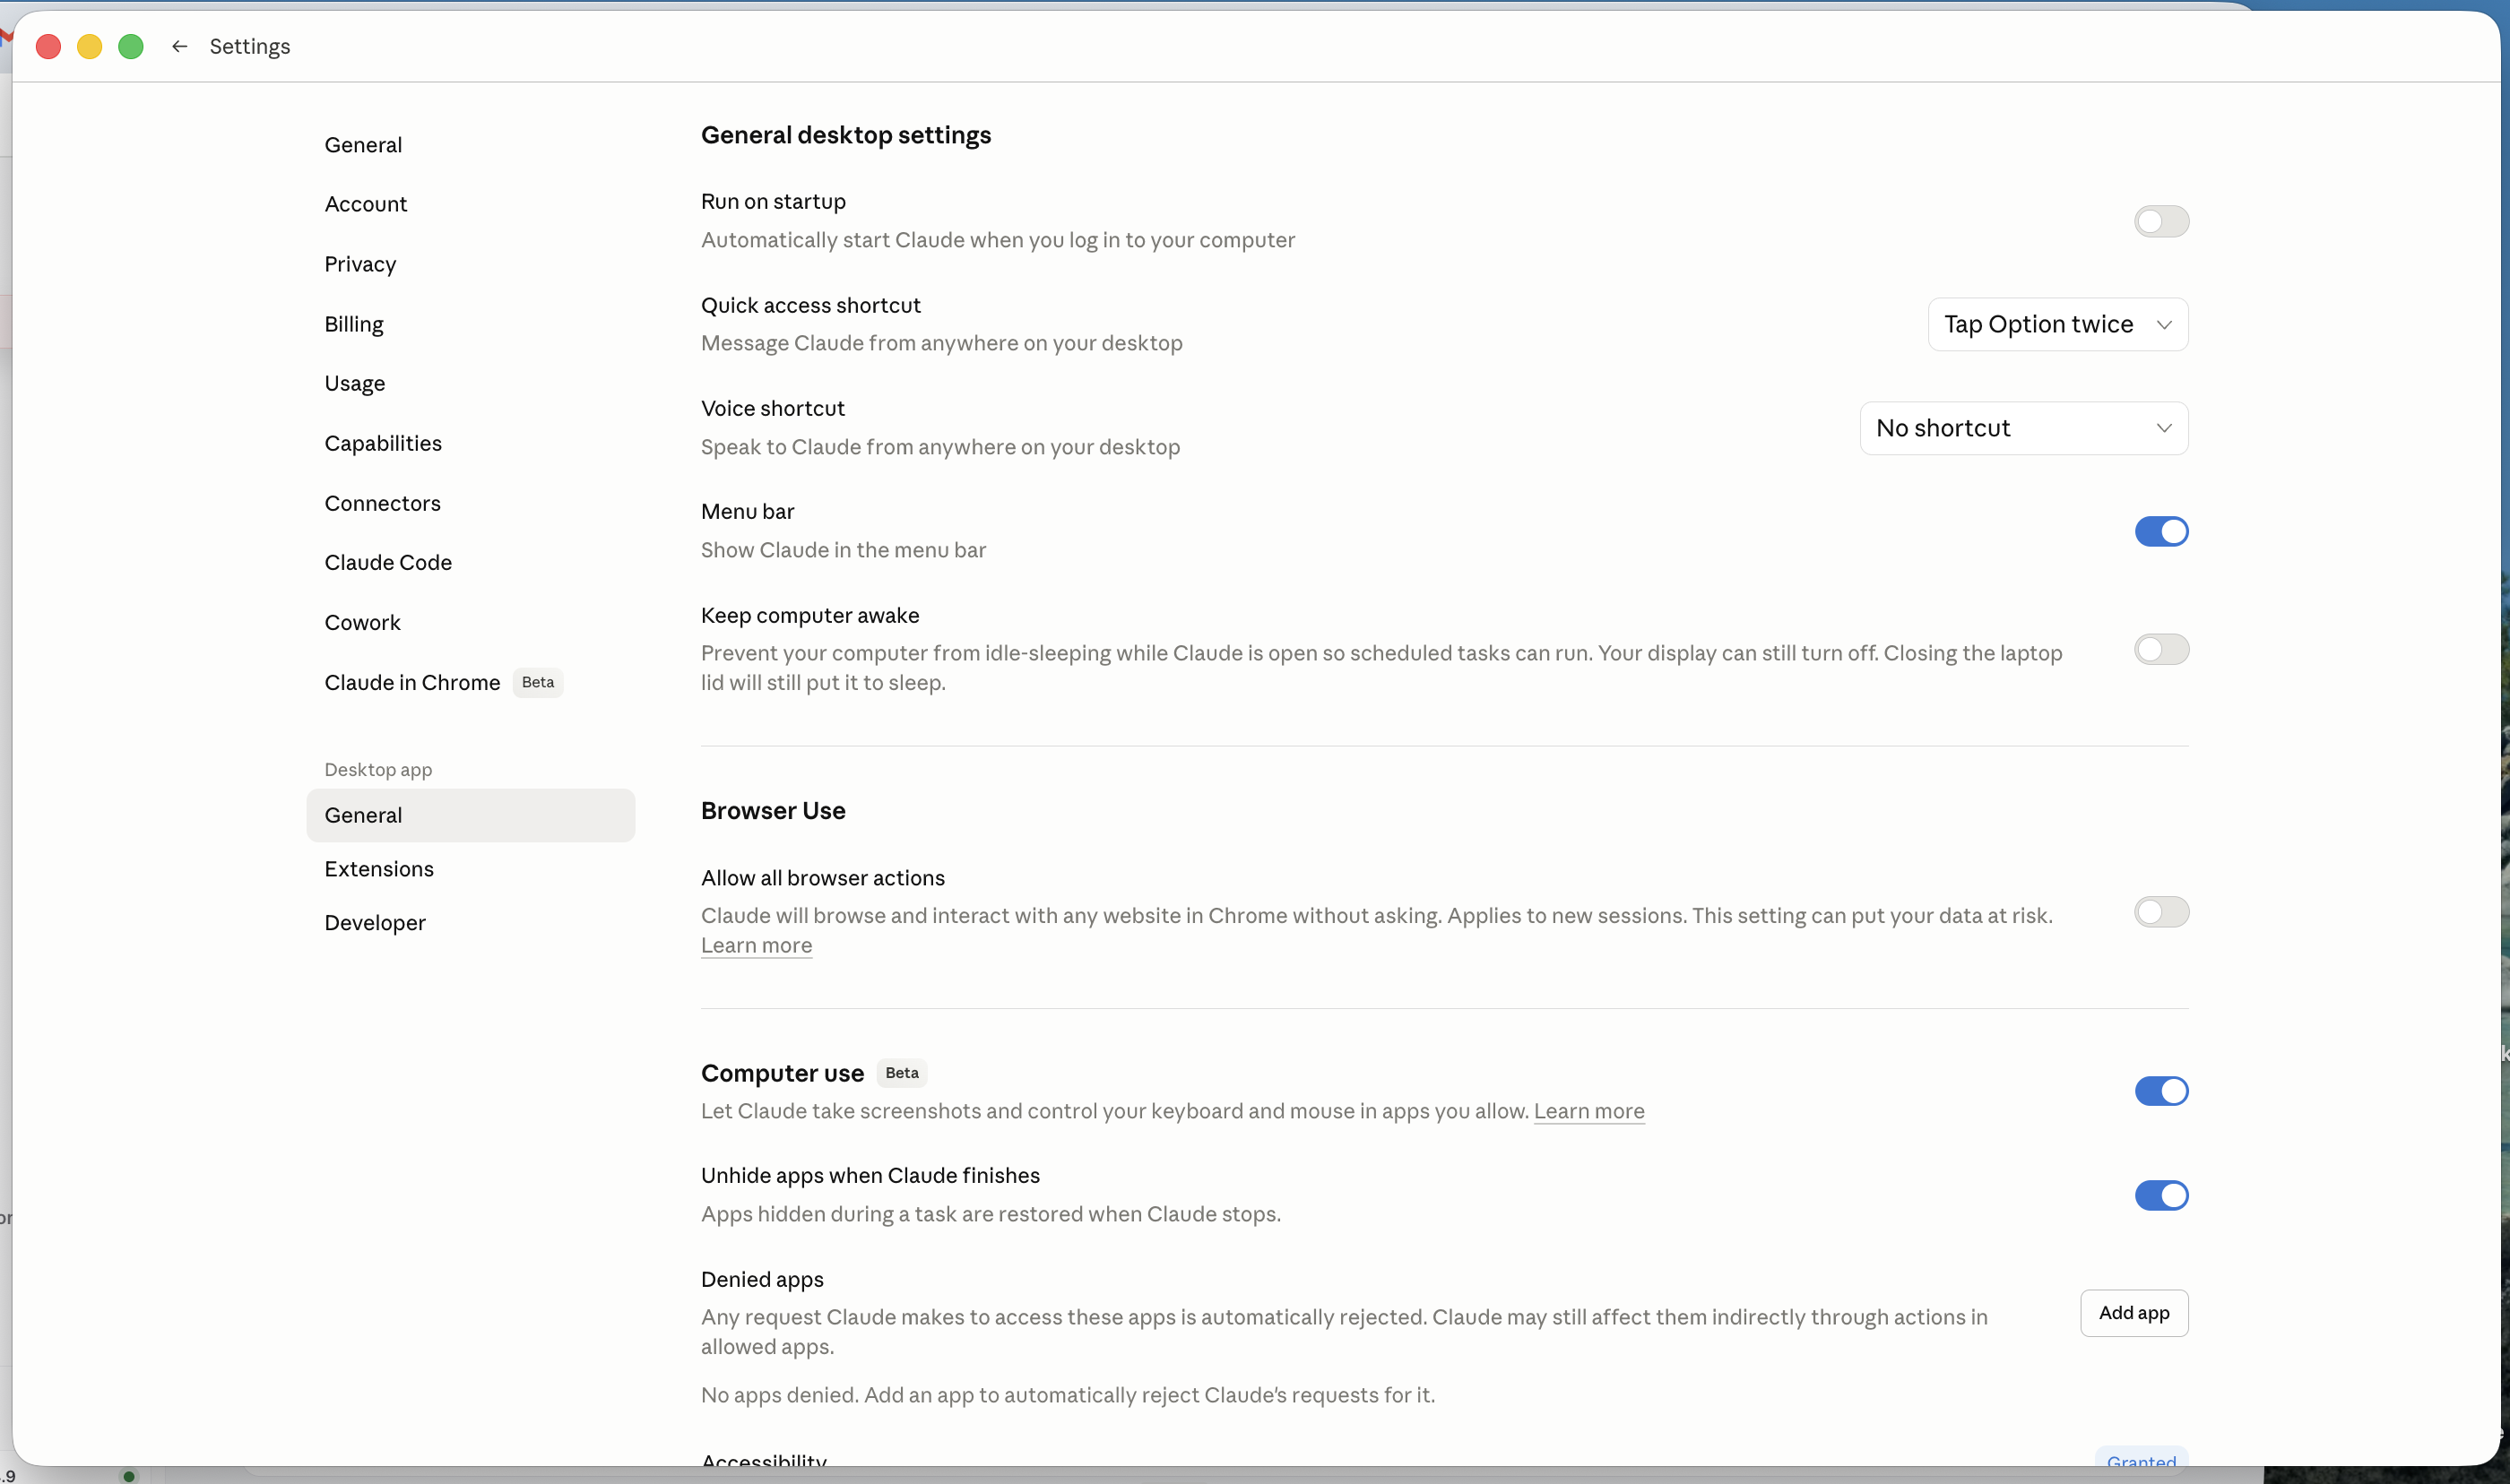Image resolution: width=2510 pixels, height=1484 pixels.
Task: Select the Connectors sidebar item
Action: click(x=383, y=503)
